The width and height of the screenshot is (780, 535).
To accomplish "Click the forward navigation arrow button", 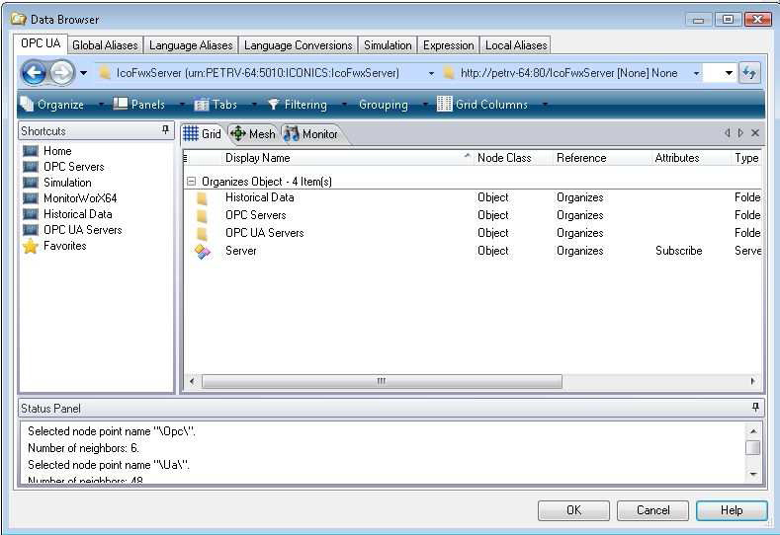I will 61,73.
